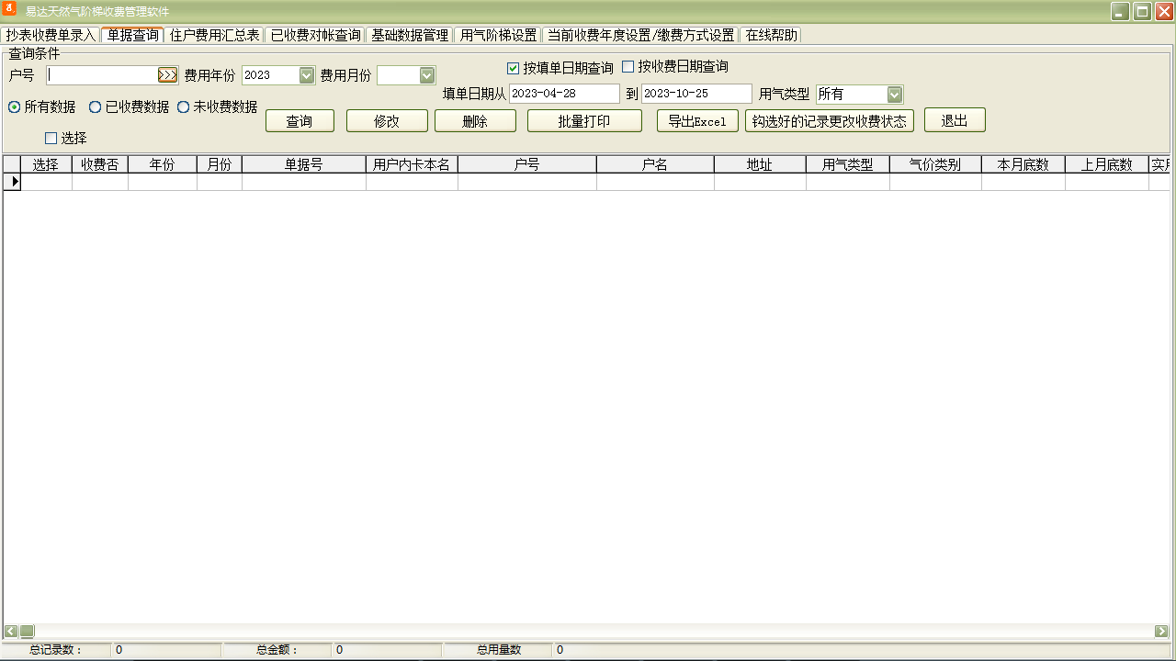Enable the 按收费日期查询 checkbox

point(628,67)
